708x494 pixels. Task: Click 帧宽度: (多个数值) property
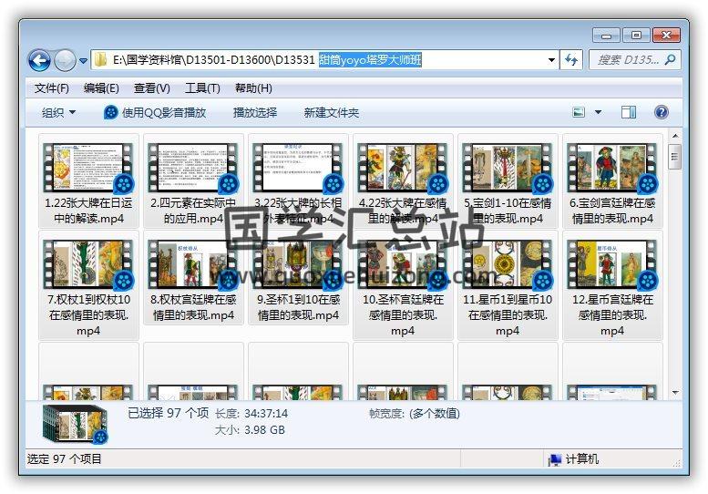(415, 414)
